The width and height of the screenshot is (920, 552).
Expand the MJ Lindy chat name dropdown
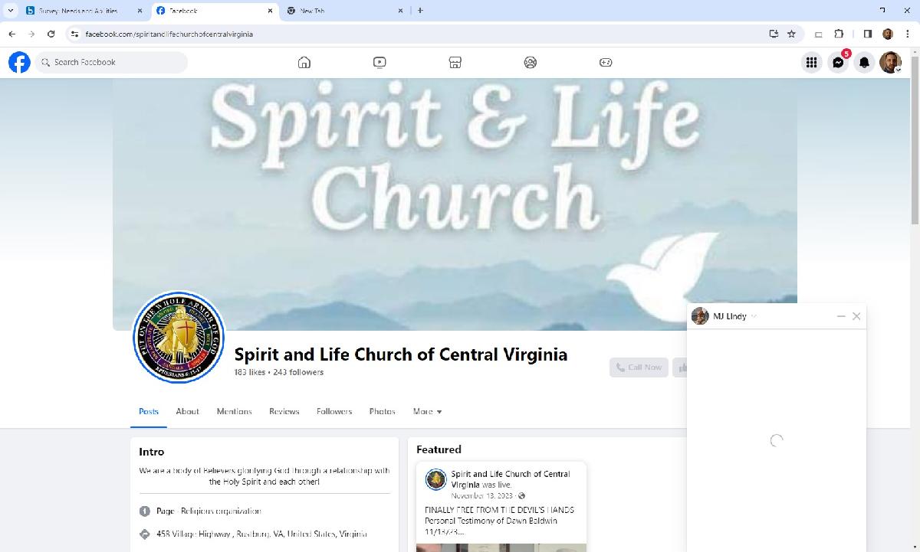(754, 316)
